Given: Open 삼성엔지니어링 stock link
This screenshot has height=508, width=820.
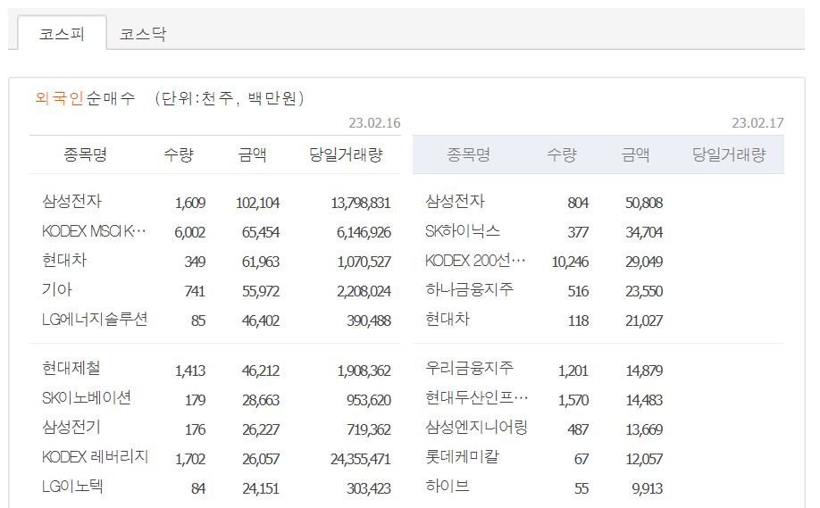Looking at the screenshot, I should 476,428.
